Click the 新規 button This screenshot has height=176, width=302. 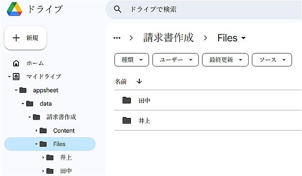[26, 38]
